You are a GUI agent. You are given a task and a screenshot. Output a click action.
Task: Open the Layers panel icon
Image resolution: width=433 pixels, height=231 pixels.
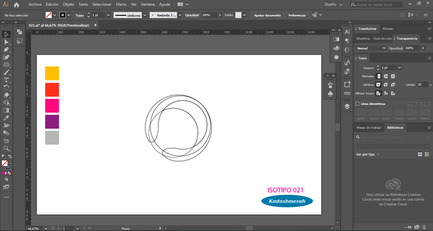click(x=347, y=106)
